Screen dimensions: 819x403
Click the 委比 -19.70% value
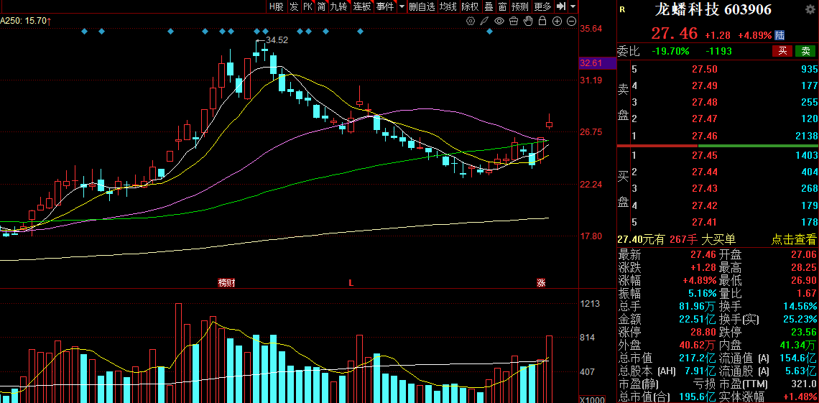point(671,51)
